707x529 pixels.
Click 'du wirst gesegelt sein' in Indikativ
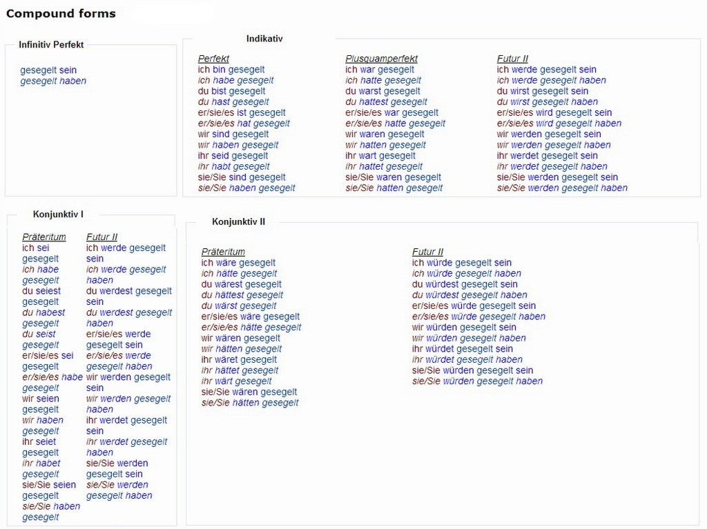click(x=543, y=91)
